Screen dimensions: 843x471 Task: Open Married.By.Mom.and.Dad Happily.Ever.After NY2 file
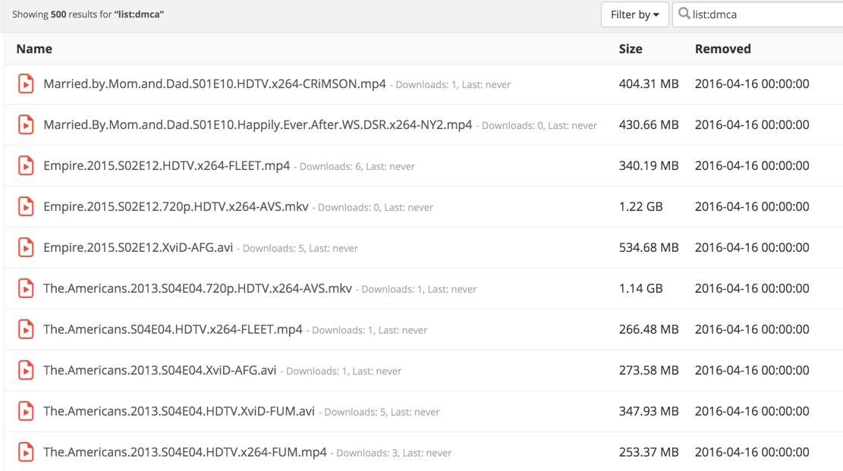pyautogui.click(x=257, y=125)
